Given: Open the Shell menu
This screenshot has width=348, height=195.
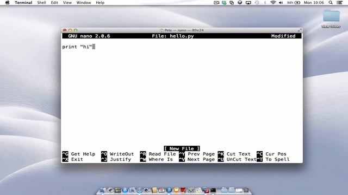Looking at the screenshot, I should 41,3.
